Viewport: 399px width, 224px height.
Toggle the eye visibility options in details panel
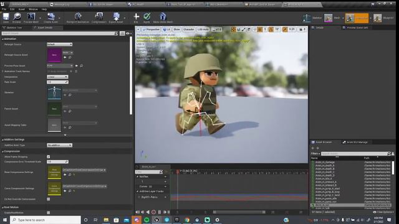tap(128, 33)
